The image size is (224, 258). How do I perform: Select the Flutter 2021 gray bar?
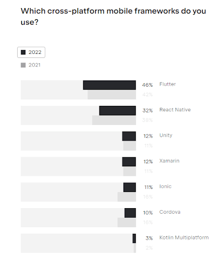[x=111, y=94]
